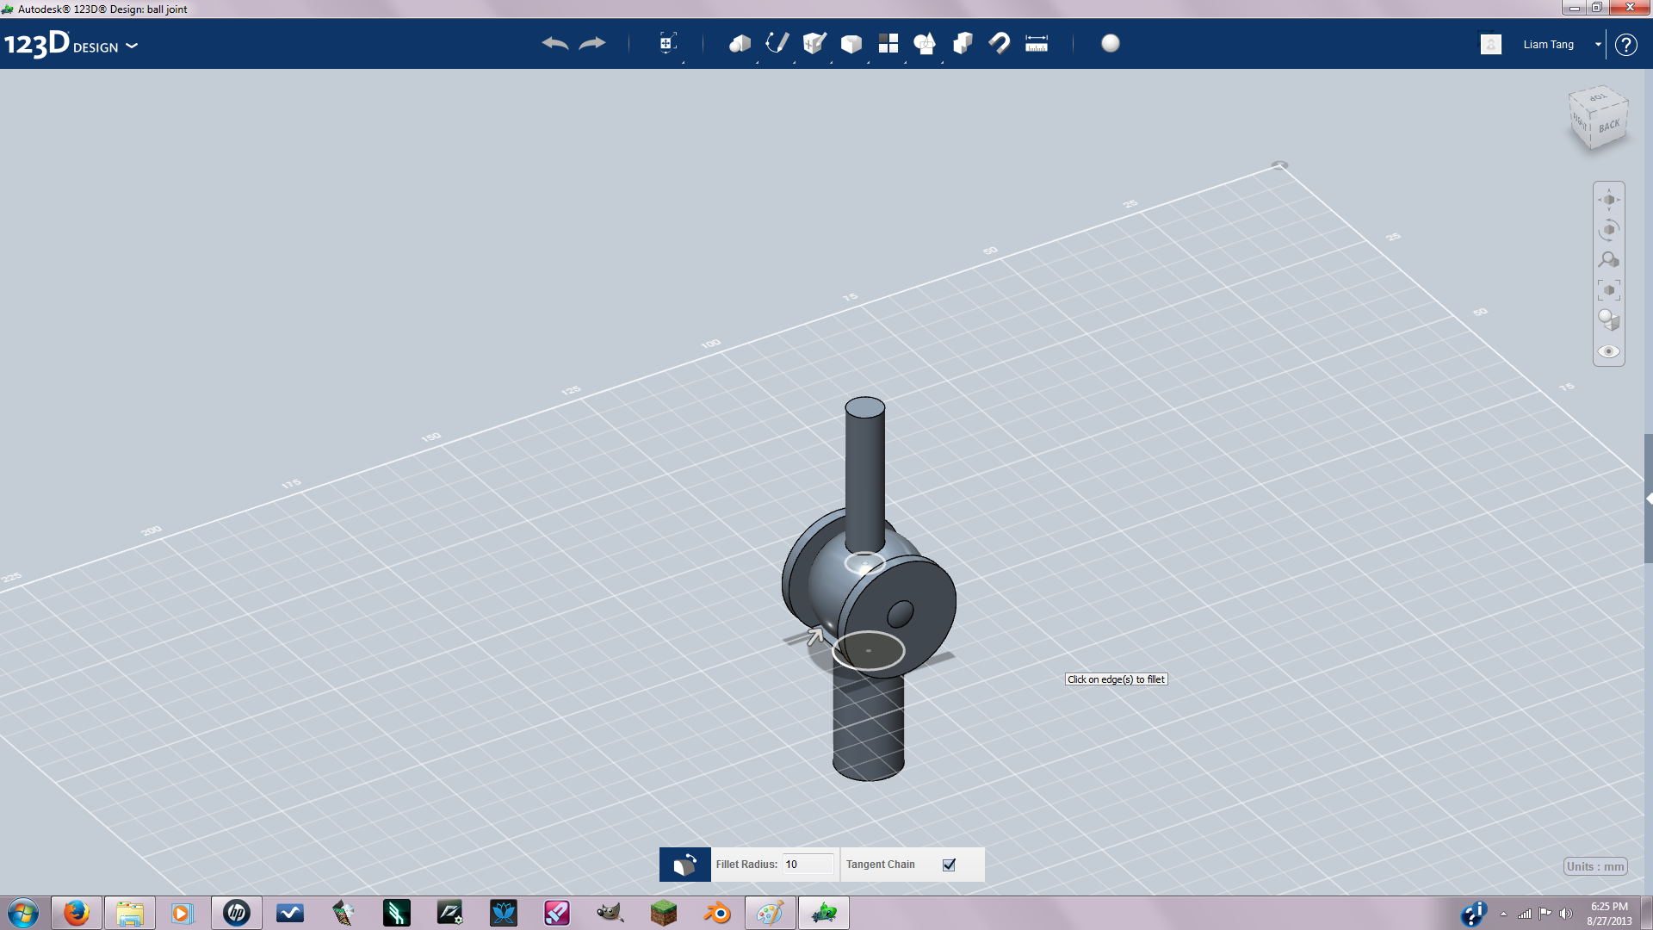The width and height of the screenshot is (1653, 930).
Task: Open the Paint palette taskbar icon
Action: point(770,913)
